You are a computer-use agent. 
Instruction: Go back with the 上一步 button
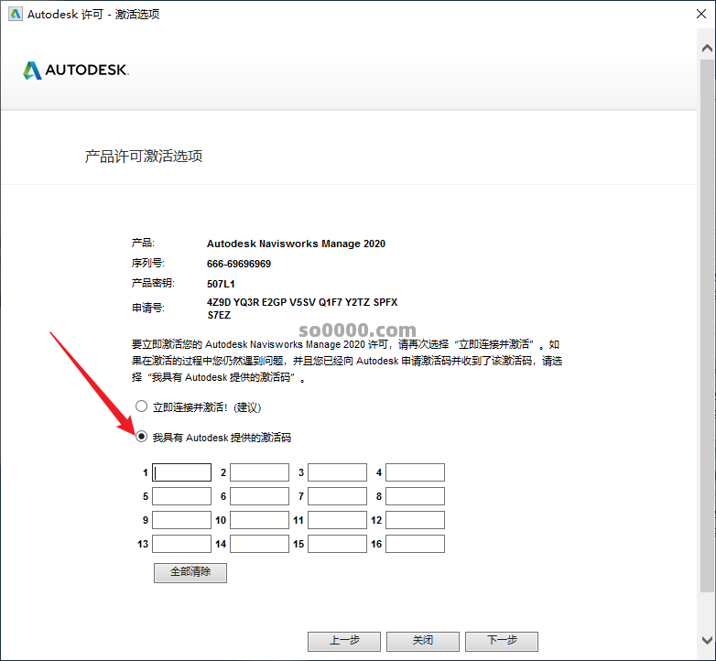point(344,641)
